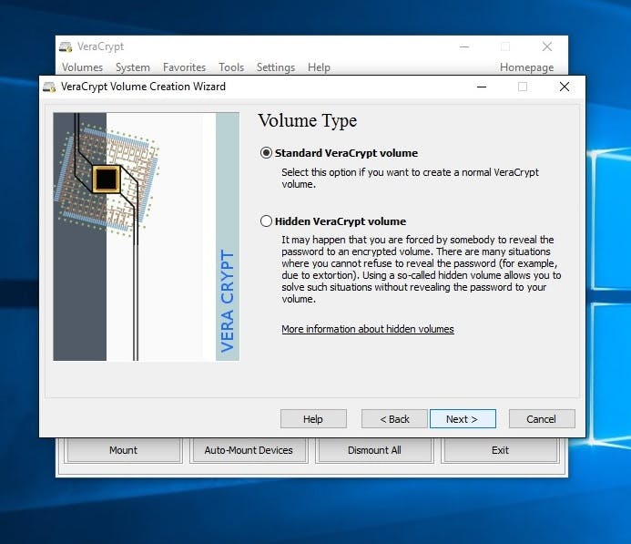
Task: Click the VeraCrypt main window title bar icon
Action: [66, 46]
